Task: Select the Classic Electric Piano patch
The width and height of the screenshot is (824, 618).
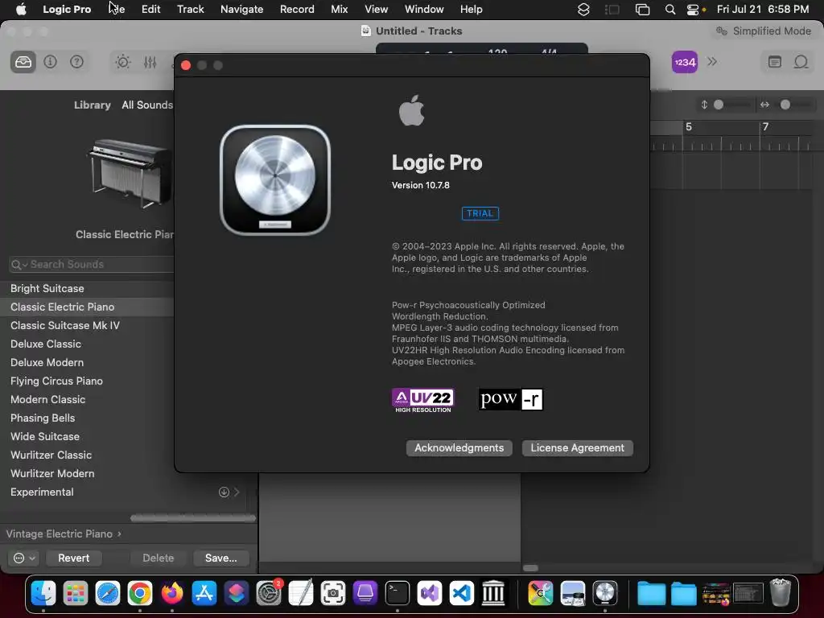Action: tap(87, 307)
